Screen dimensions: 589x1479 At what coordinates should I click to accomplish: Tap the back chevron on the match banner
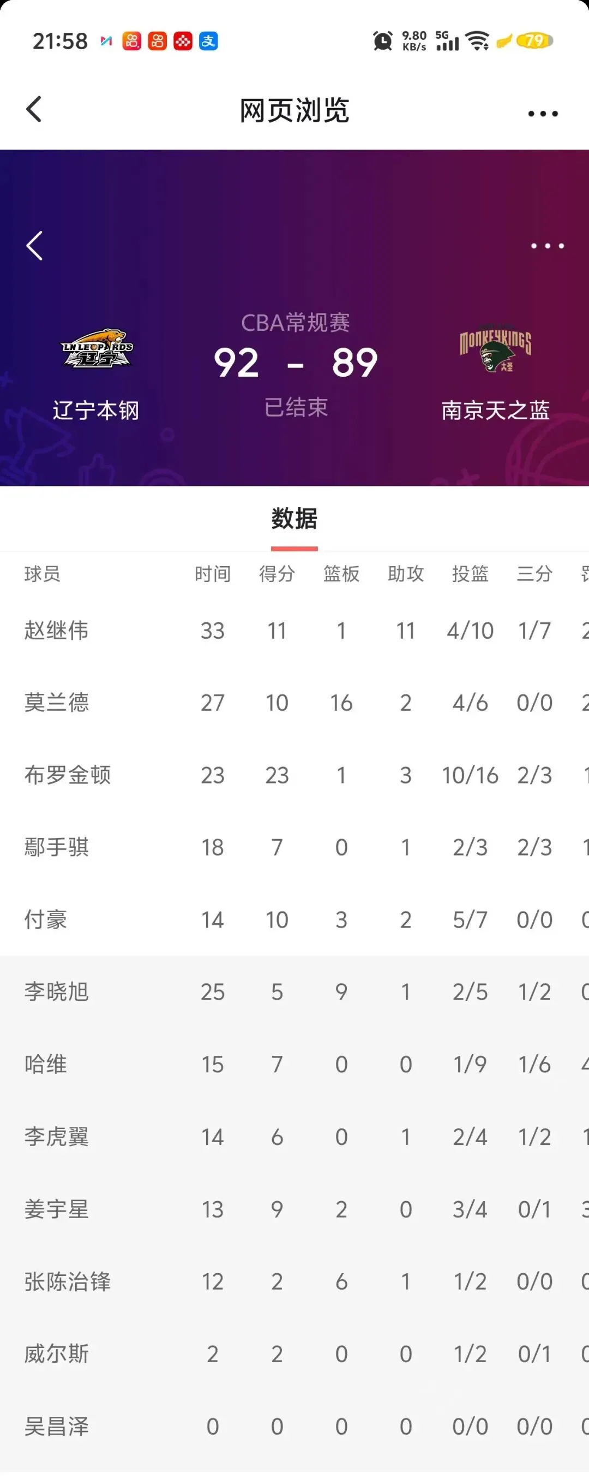pos(34,246)
